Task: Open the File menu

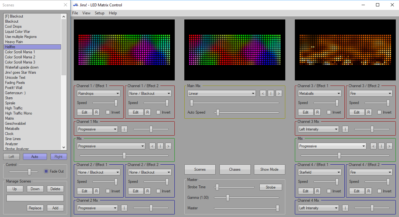Action: (75, 13)
